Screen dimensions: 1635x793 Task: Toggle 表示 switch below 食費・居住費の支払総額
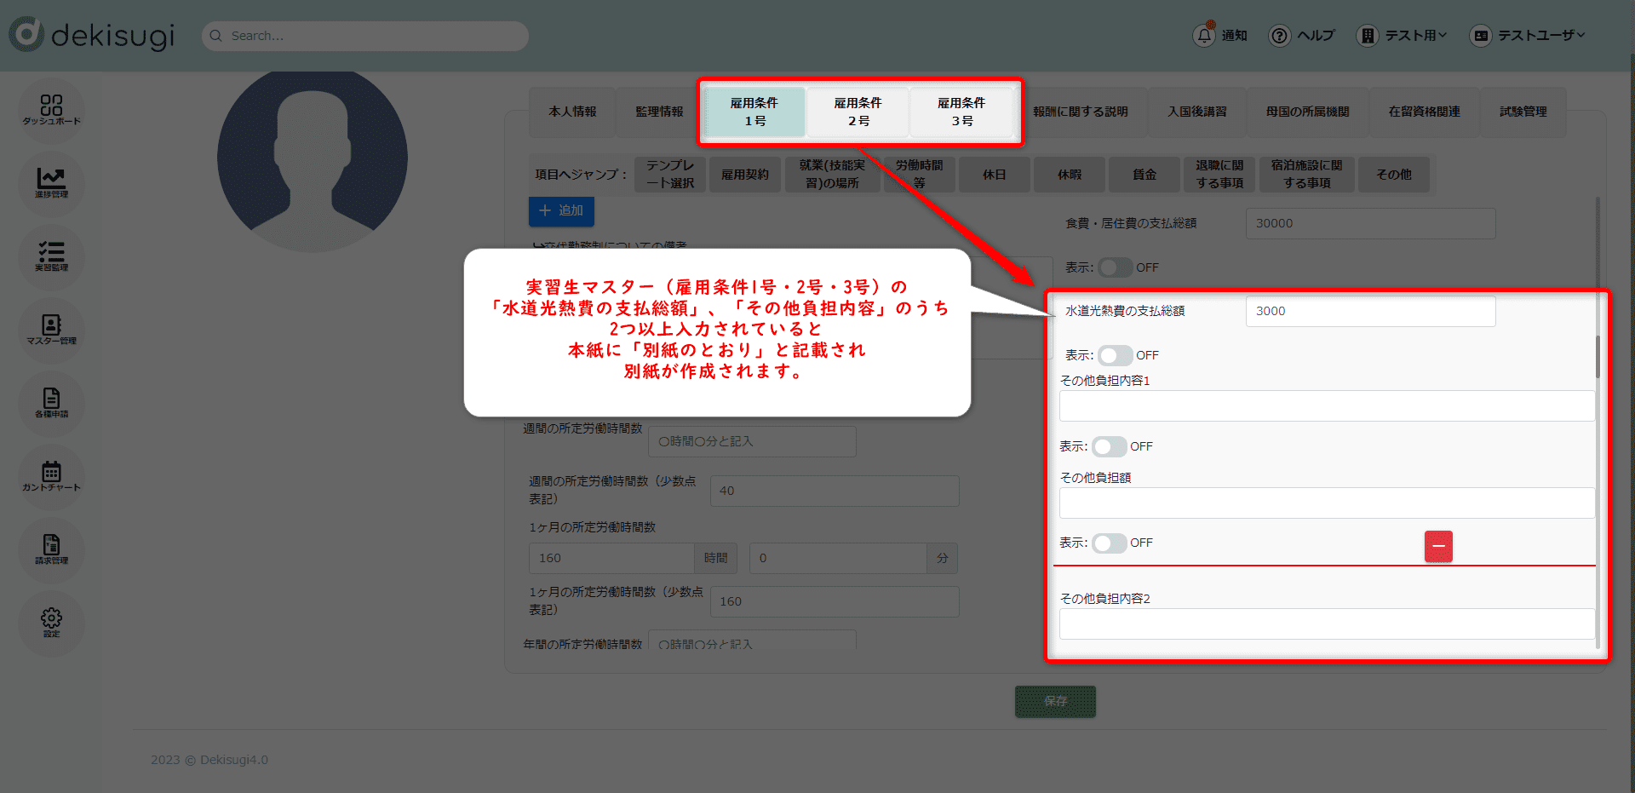click(x=1115, y=267)
